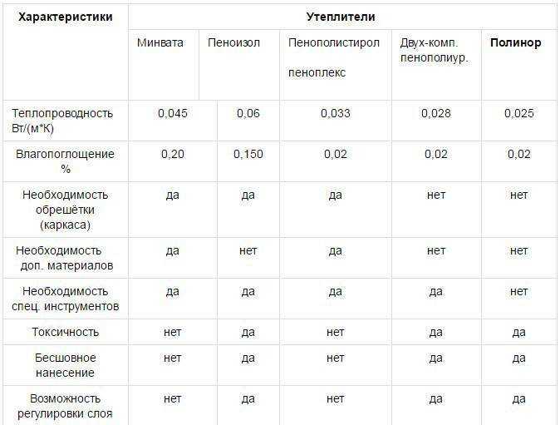Click the Минвата column heading

[160, 42]
